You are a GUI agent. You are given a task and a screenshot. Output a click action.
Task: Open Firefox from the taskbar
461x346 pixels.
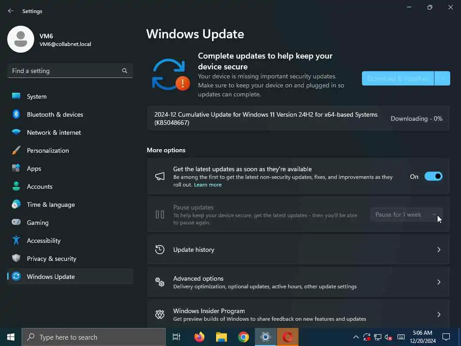(x=199, y=337)
